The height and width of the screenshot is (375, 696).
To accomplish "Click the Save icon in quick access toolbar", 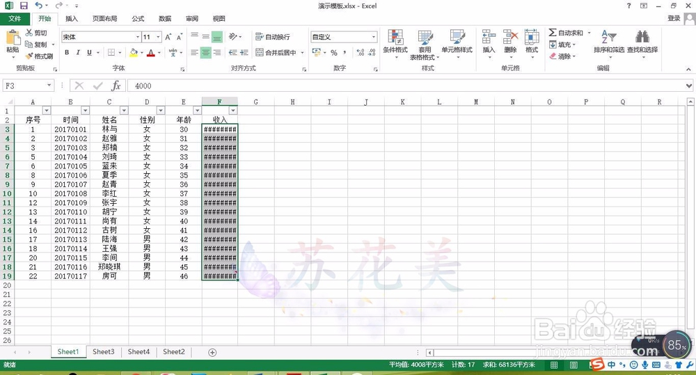I will (x=24, y=6).
